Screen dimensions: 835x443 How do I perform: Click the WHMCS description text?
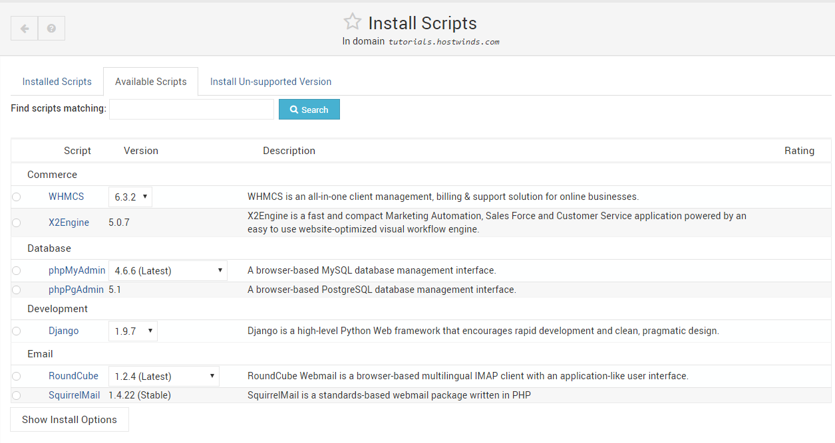pos(443,197)
